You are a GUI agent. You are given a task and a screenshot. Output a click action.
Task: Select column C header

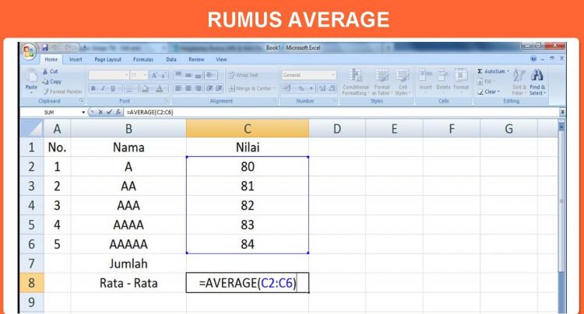point(248,128)
